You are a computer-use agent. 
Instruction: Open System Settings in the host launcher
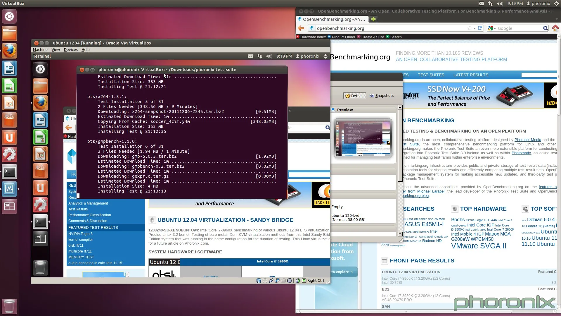click(9, 155)
